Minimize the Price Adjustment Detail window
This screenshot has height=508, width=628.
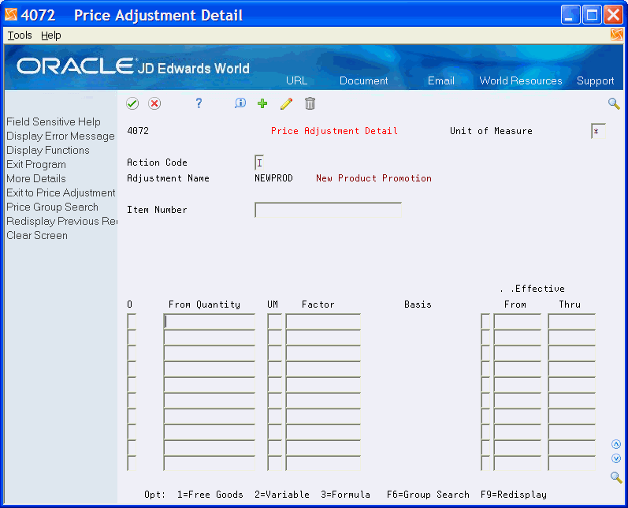570,15
